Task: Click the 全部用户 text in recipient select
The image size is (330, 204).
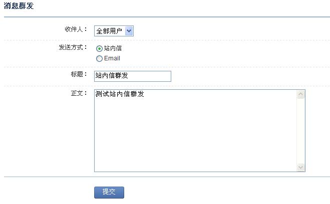Action: tap(109, 31)
